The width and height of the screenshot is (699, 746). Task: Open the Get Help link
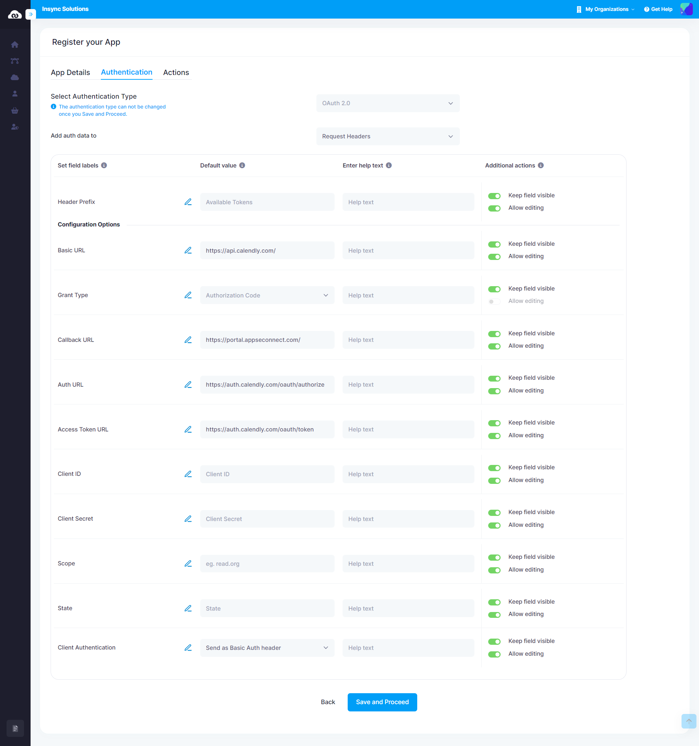tap(658, 9)
